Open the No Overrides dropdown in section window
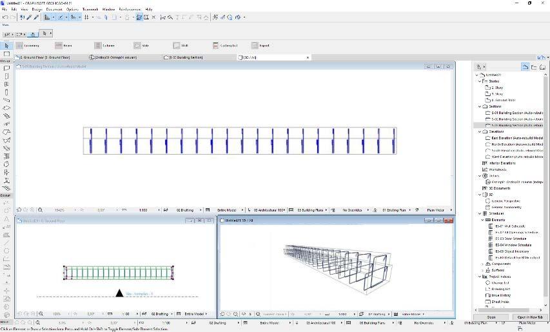This screenshot has width=550, height=332. (x=353, y=210)
